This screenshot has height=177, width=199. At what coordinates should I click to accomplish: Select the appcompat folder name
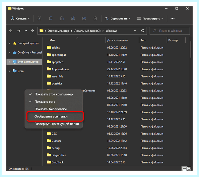(59, 55)
